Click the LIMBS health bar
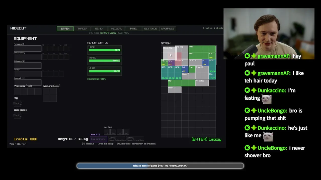Image resolution: width=321 pixels, height=180 pixels. click(105, 71)
